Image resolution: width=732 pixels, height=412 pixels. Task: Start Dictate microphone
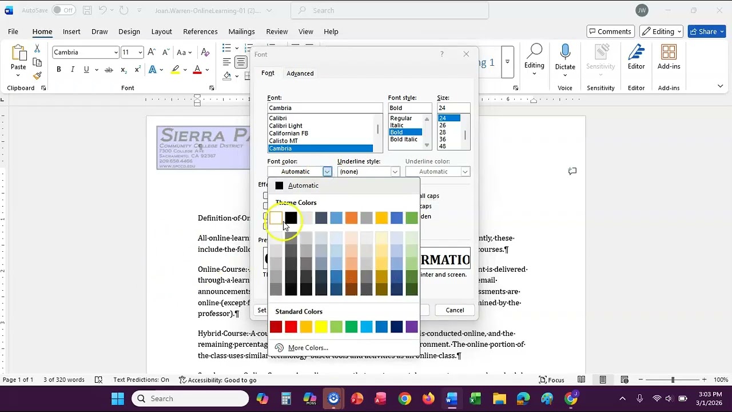[x=565, y=57]
